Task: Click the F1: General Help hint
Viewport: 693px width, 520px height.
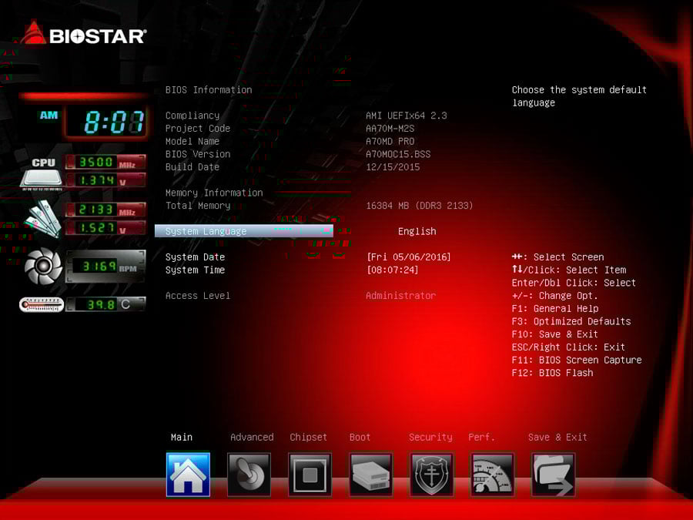Action: pyautogui.click(x=555, y=308)
